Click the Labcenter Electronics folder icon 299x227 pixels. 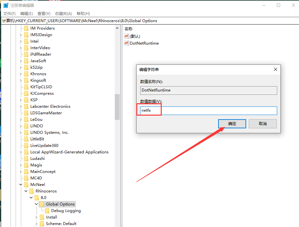coord(26,106)
